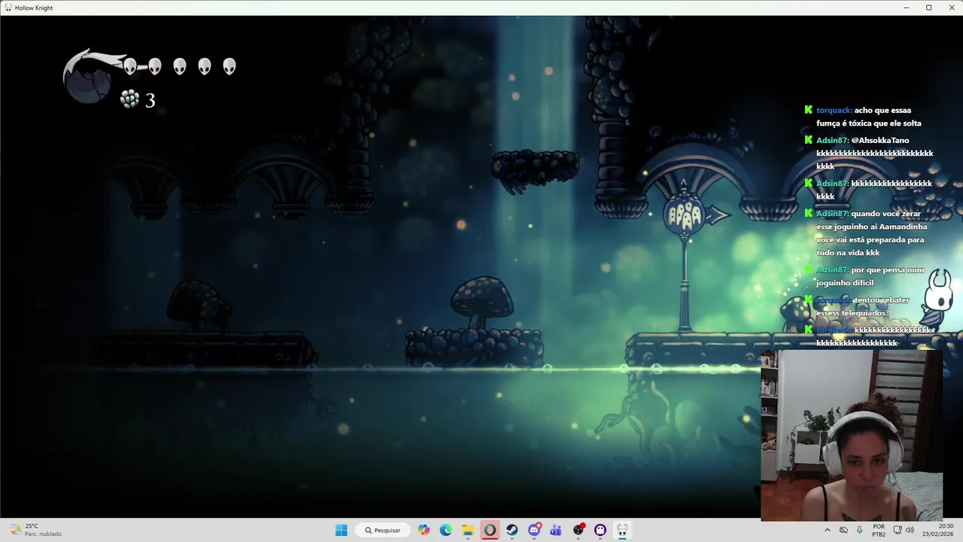The height and width of the screenshot is (542, 963).
Task: Click the fifth health mask in HUD
Action: [x=229, y=66]
